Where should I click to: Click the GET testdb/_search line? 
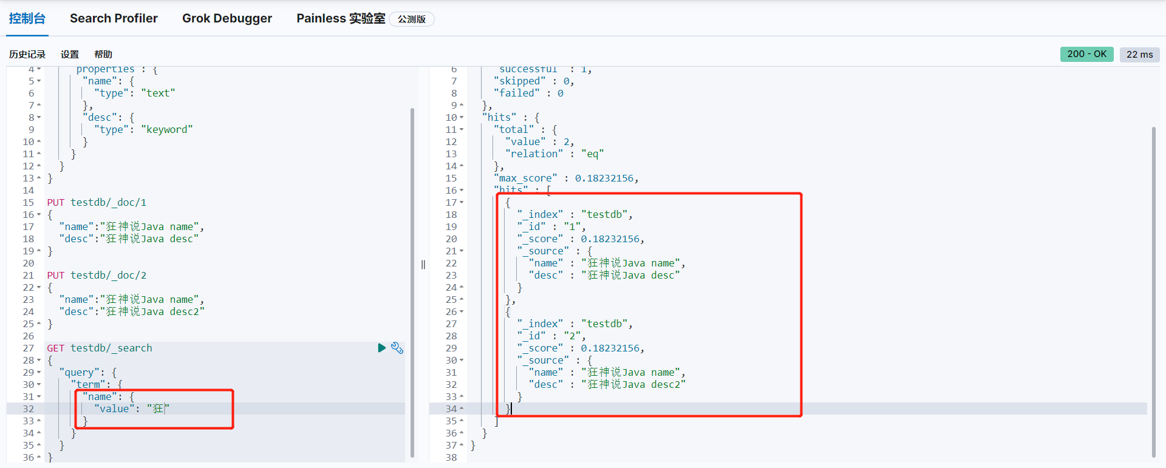tap(100, 348)
